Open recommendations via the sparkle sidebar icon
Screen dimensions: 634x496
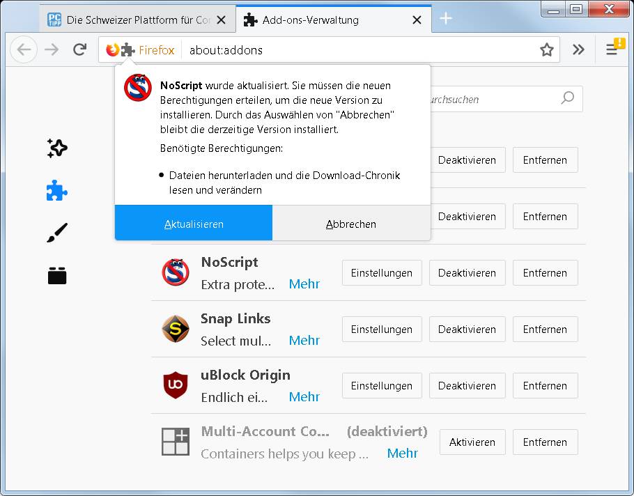click(56, 148)
